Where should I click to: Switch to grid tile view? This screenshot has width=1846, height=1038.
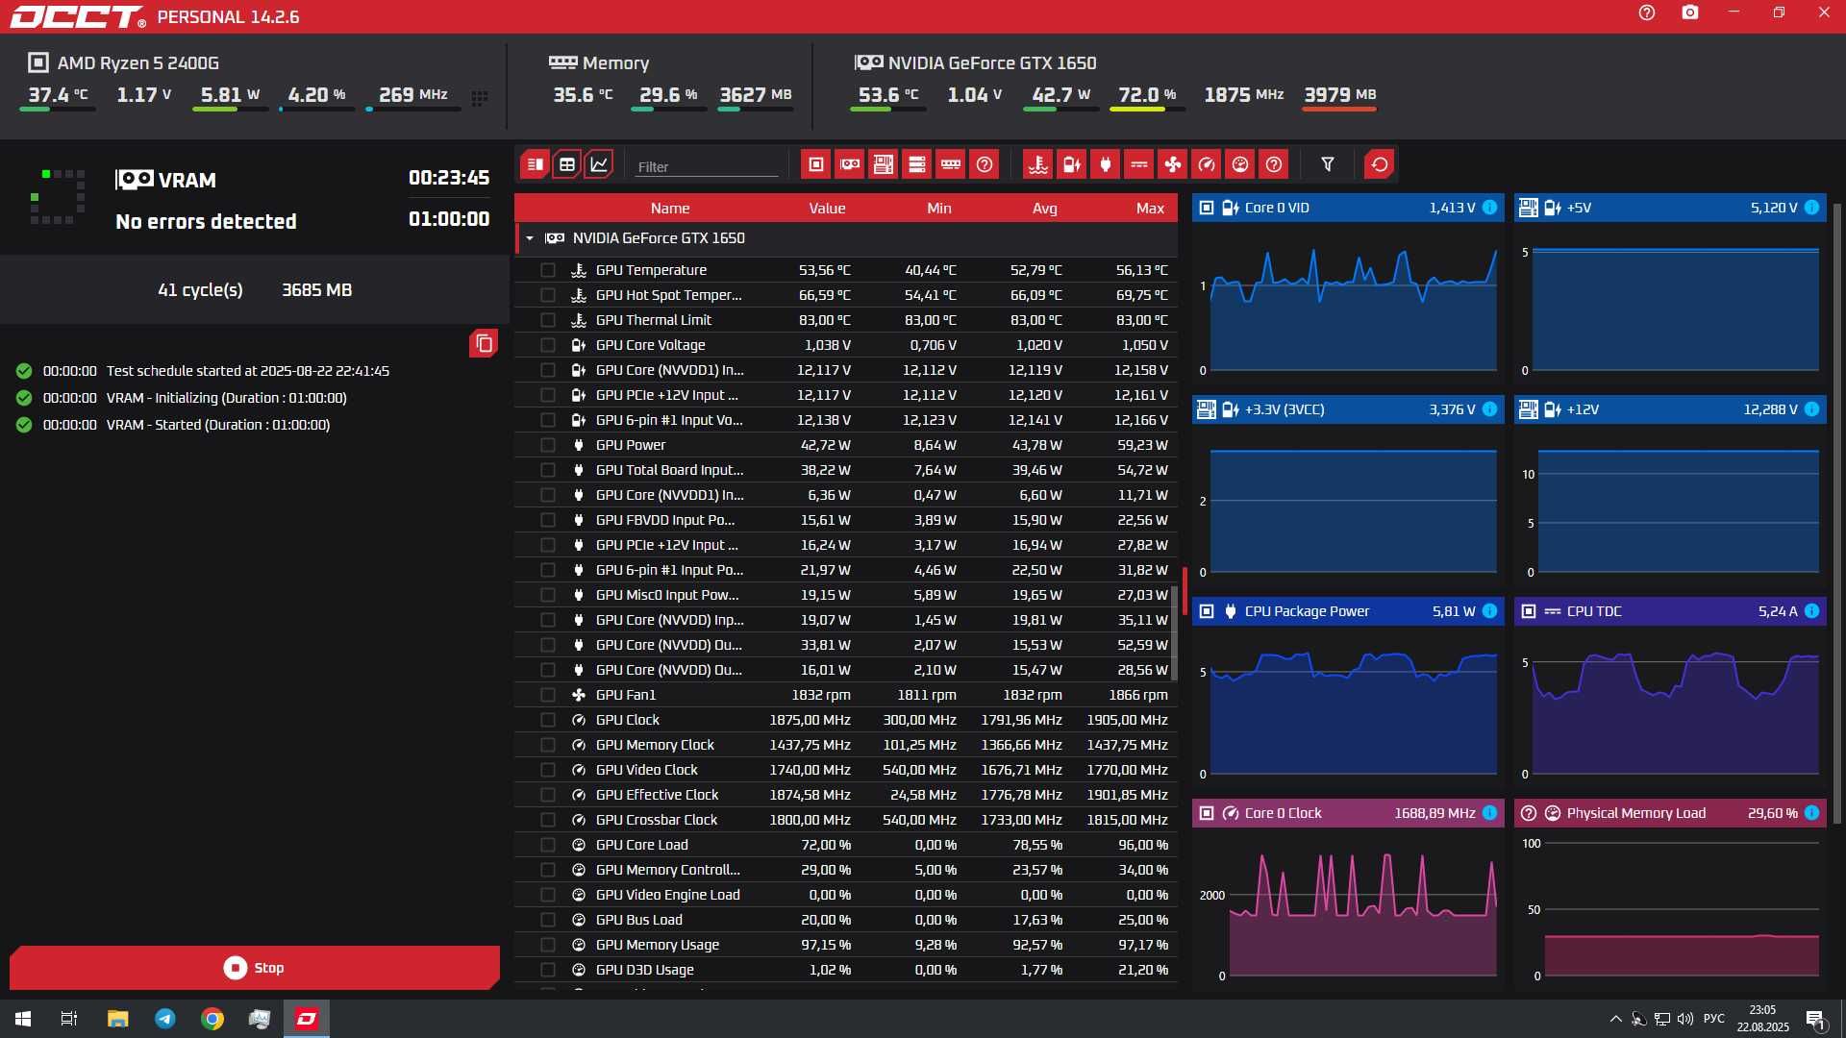pos(567,164)
